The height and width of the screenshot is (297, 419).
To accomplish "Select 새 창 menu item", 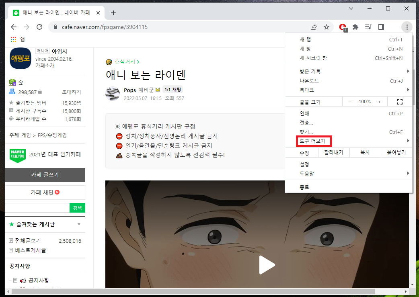I will [x=349, y=49].
